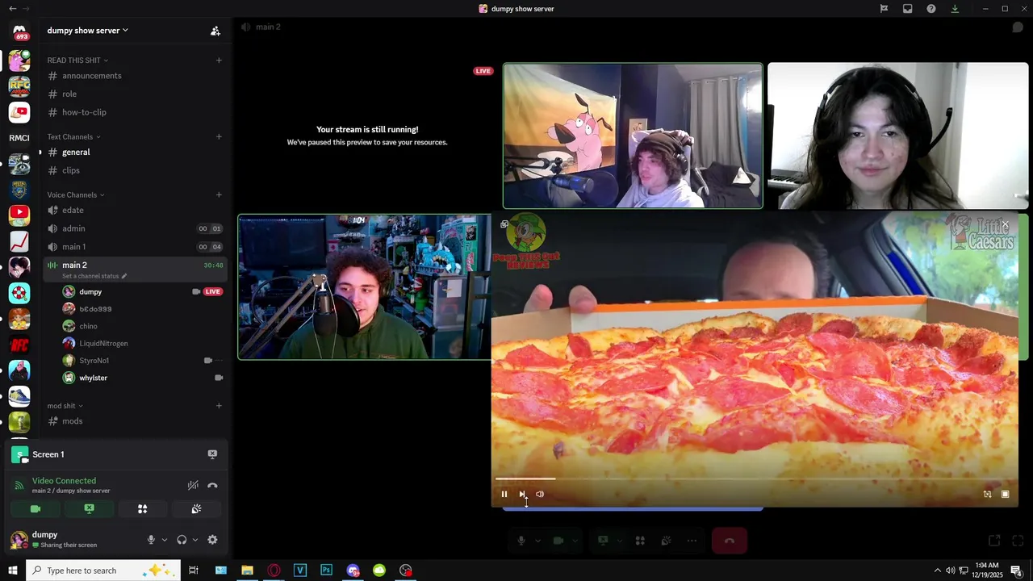Open the Help question mark icon
Screen dimensions: 1033x581
931,9
